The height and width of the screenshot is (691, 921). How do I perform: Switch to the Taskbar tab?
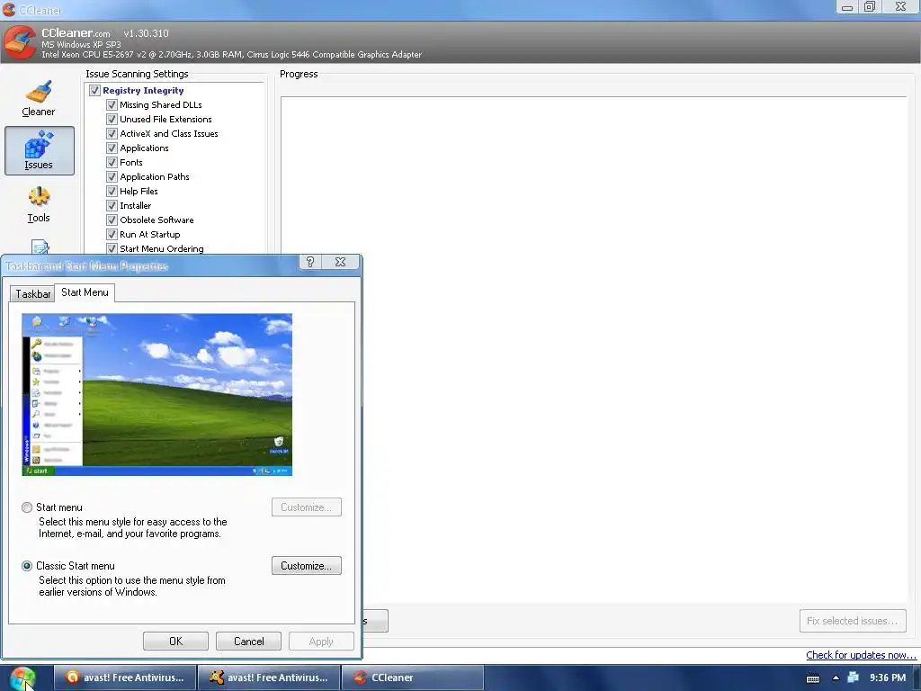point(33,294)
